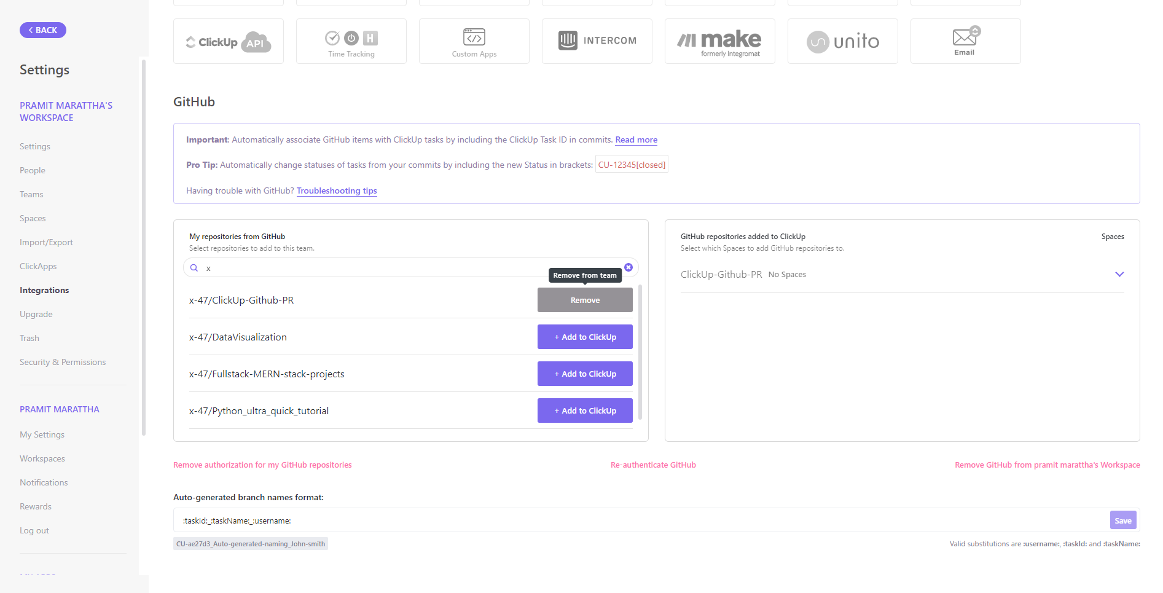Expand Spaces dropdown for ClickUp-Github-PR
The width and height of the screenshot is (1163, 593).
(x=1119, y=275)
